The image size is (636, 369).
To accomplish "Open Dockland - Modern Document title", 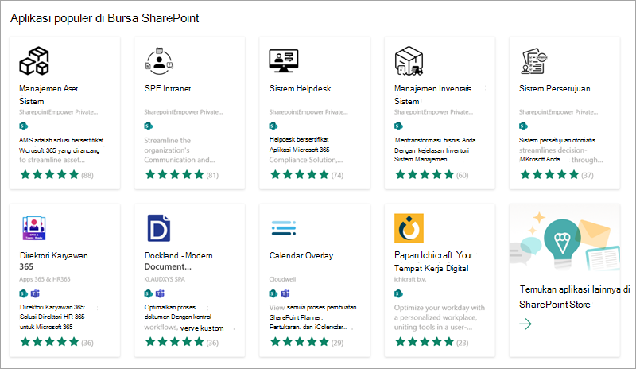I will [x=178, y=261].
